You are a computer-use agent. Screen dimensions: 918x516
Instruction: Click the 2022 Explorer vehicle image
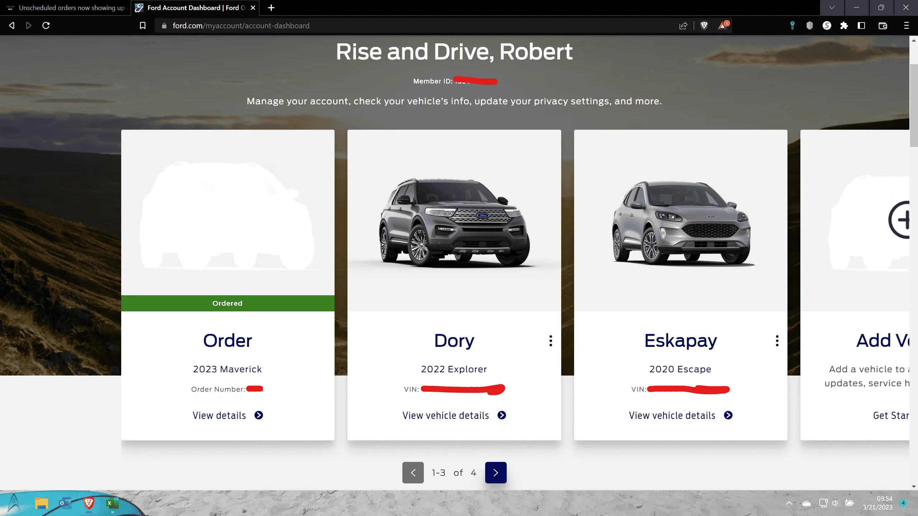point(454,223)
